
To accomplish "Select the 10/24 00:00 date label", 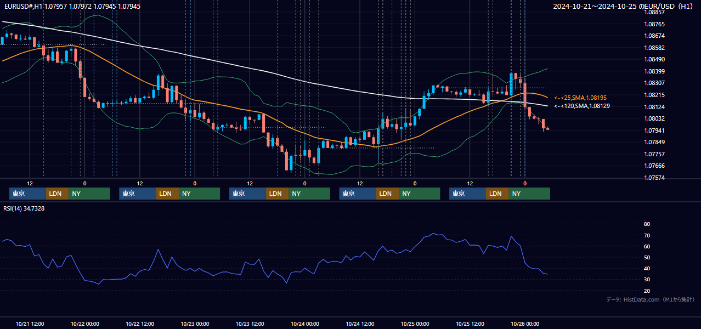I will point(305,324).
